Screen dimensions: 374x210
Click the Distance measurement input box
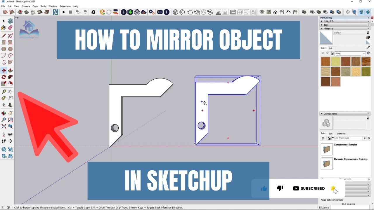point(350,207)
